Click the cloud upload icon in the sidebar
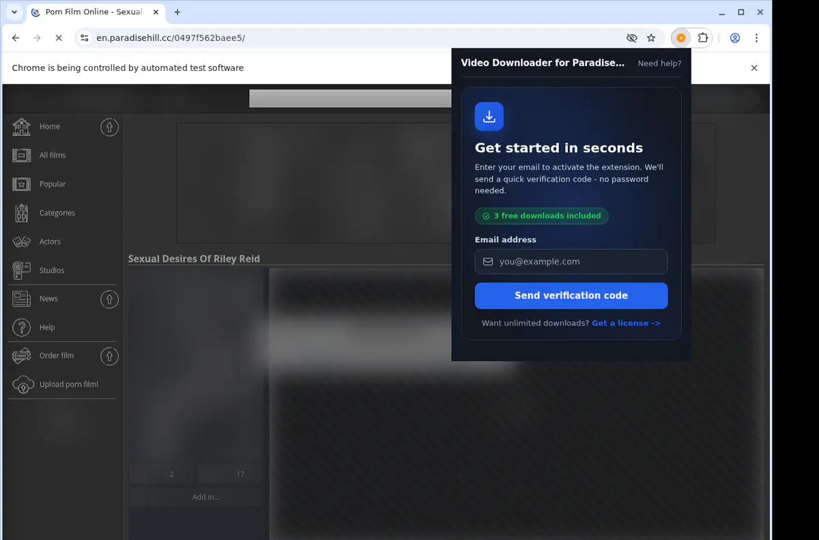The height and width of the screenshot is (540, 819). 23,384
